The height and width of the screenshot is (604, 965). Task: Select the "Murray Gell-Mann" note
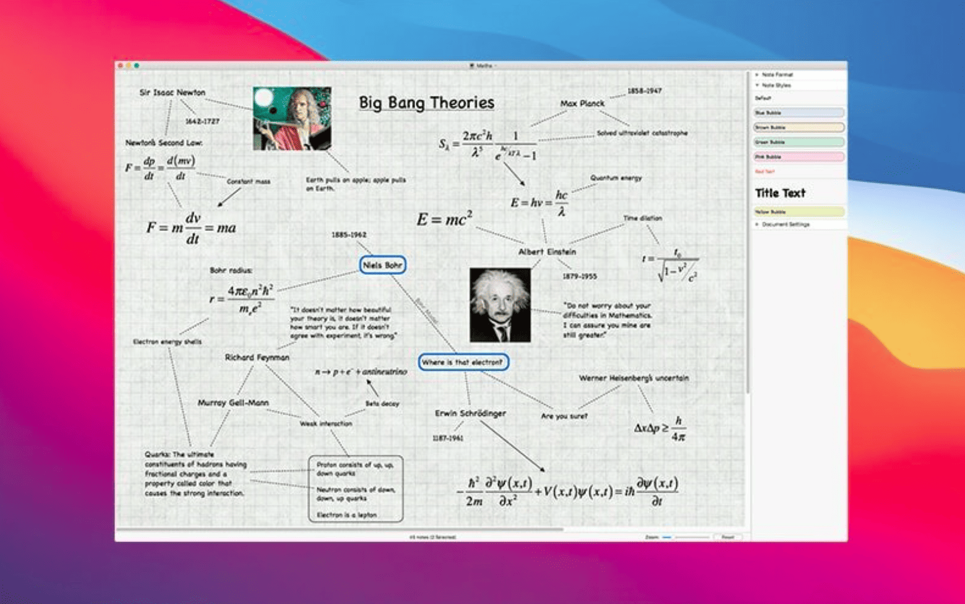point(233,403)
